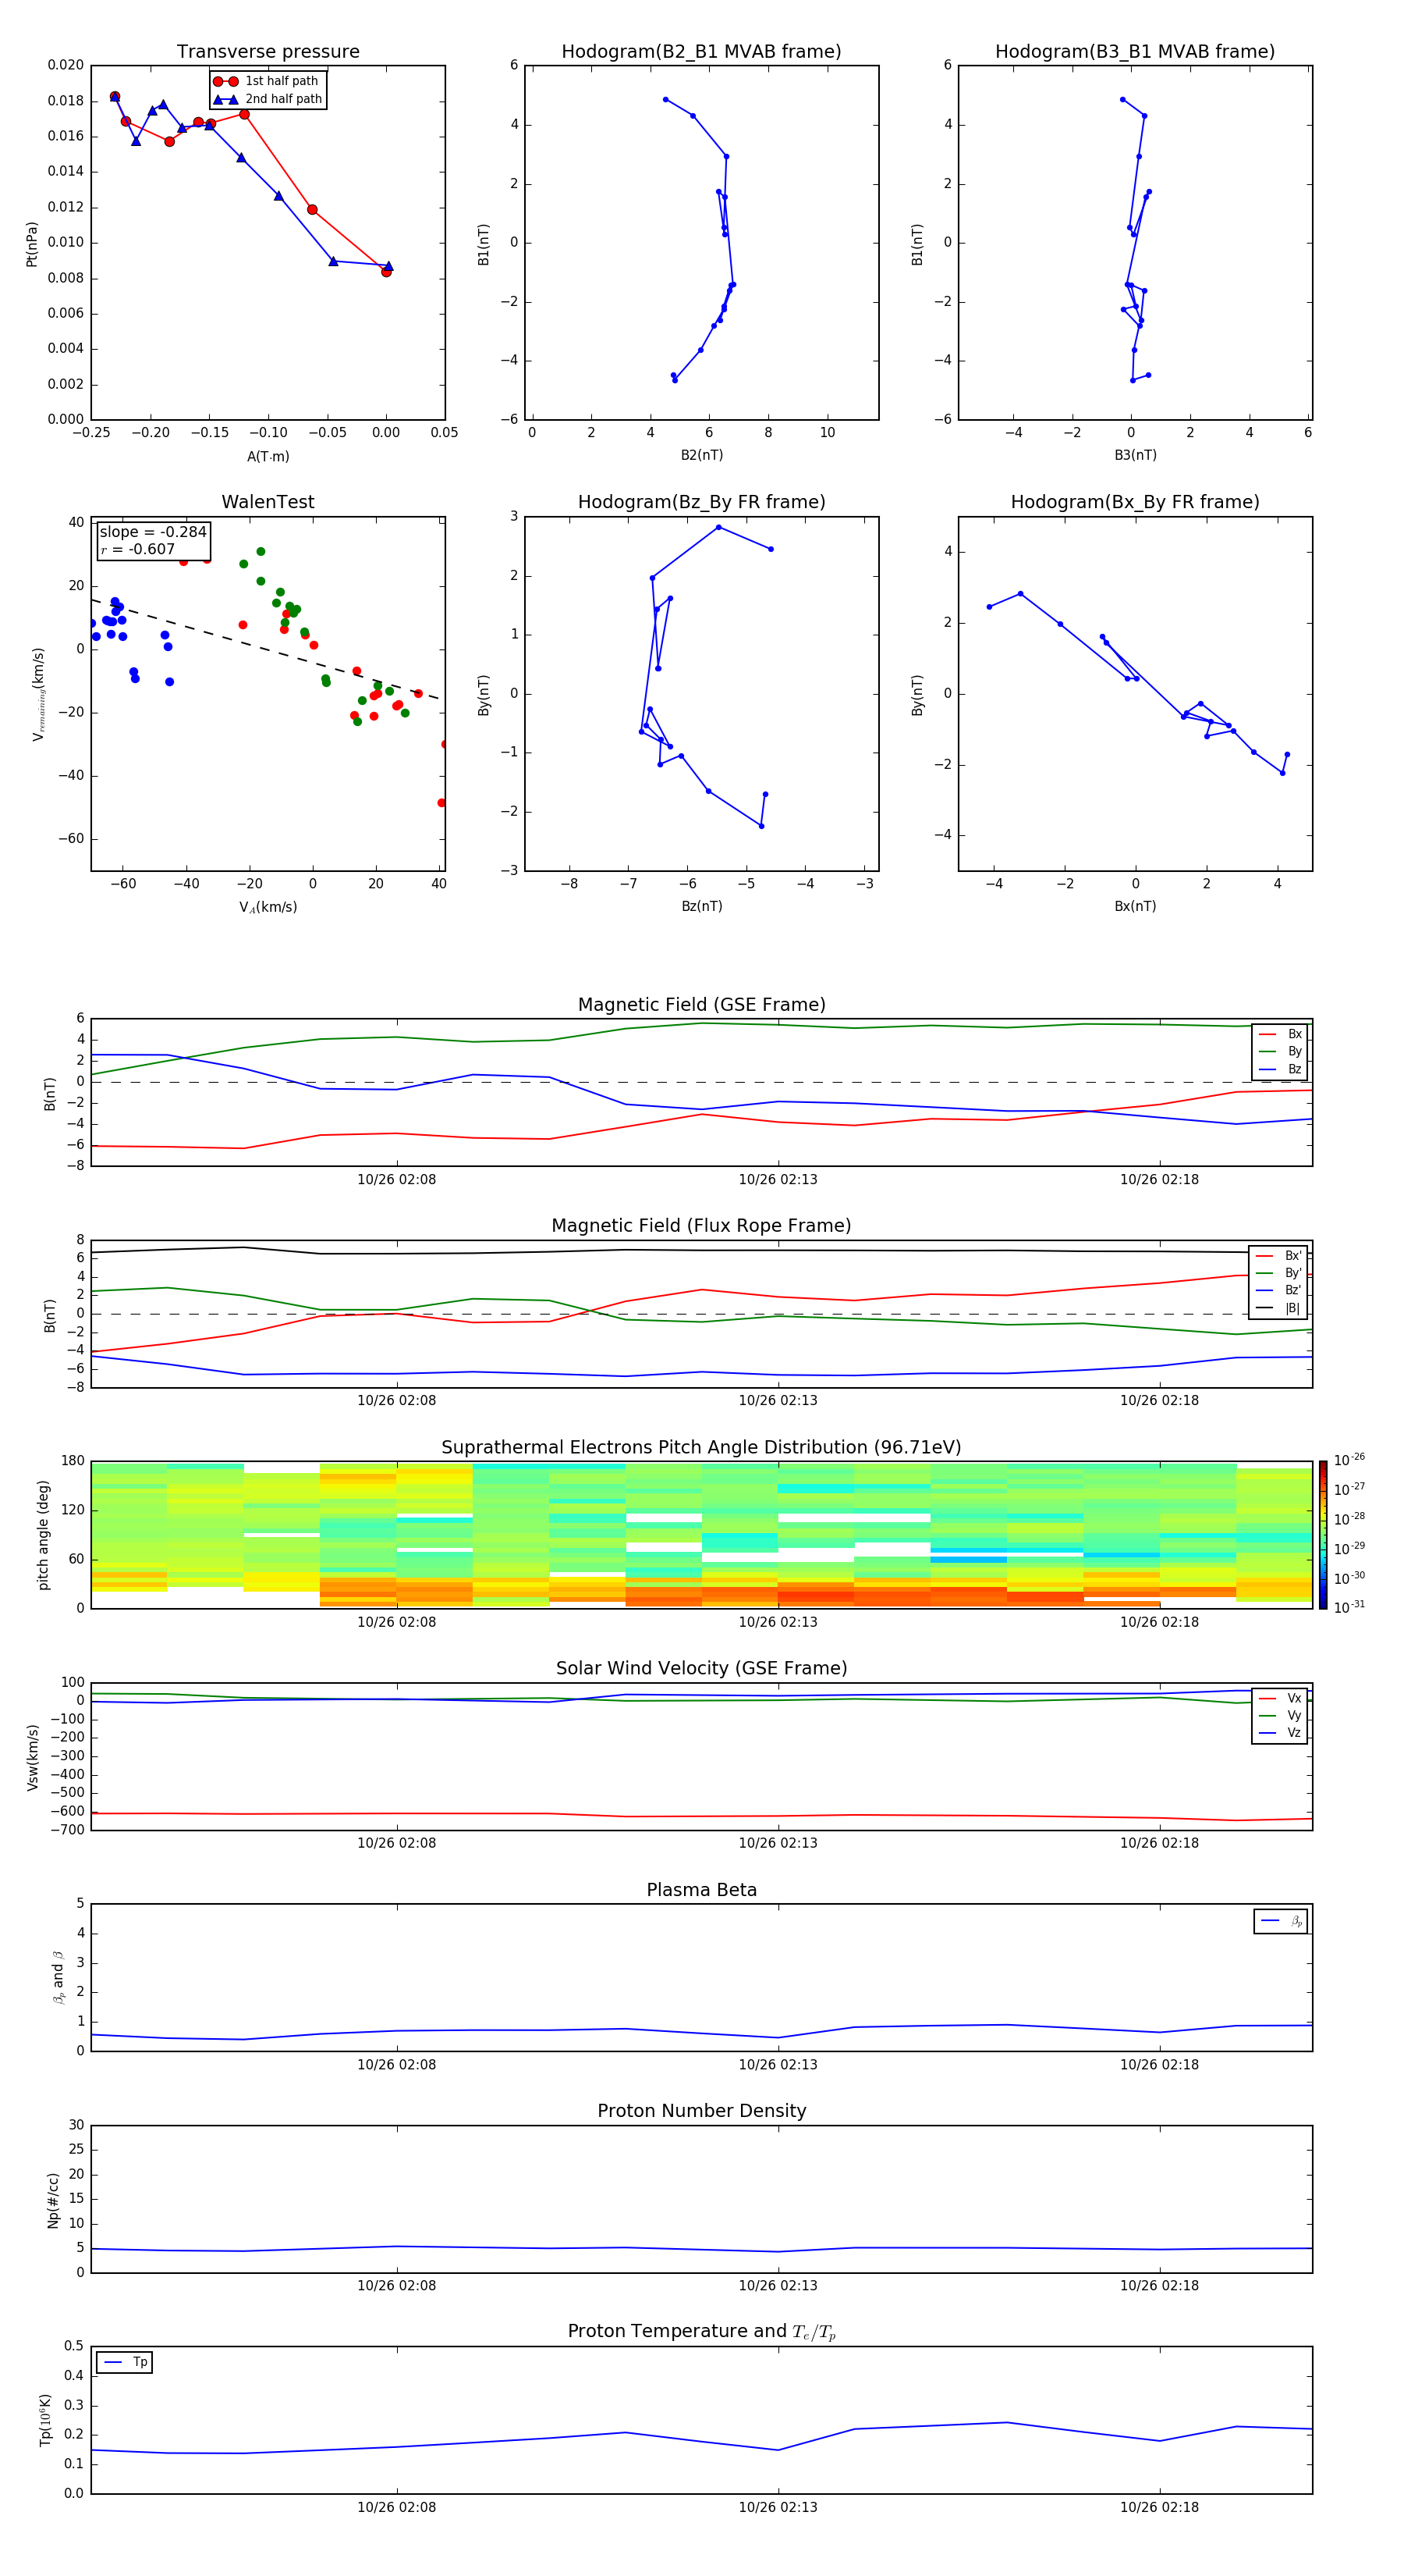
Task: Click the 'slope = -0.284' annotation
Action: tap(153, 532)
